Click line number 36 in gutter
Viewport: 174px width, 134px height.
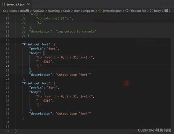click(7, 131)
